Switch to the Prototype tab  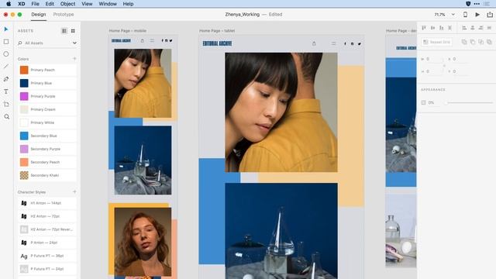[x=64, y=15]
